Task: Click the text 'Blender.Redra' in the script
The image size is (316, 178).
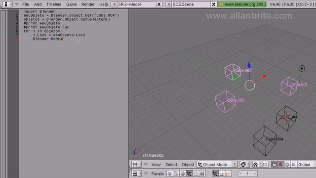Action: point(48,39)
